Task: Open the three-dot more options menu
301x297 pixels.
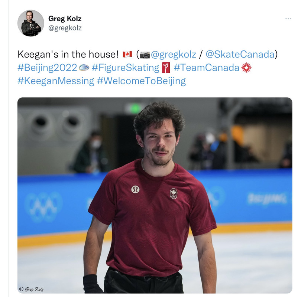Action: (x=288, y=19)
